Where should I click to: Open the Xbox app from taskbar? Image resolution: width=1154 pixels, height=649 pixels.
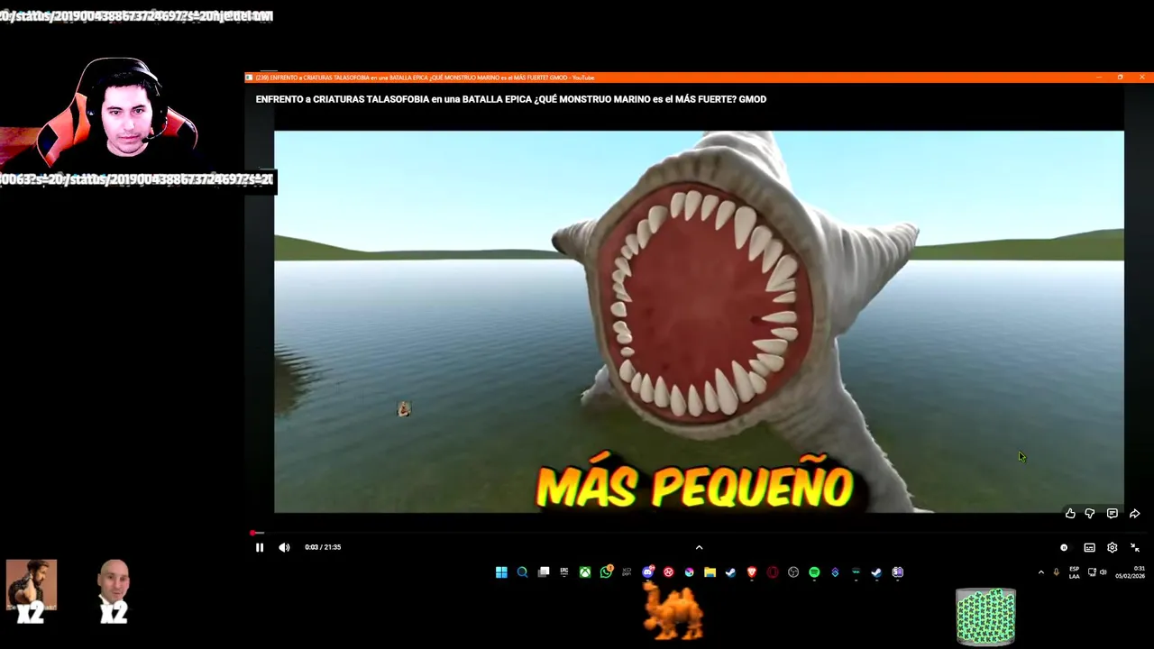585,572
